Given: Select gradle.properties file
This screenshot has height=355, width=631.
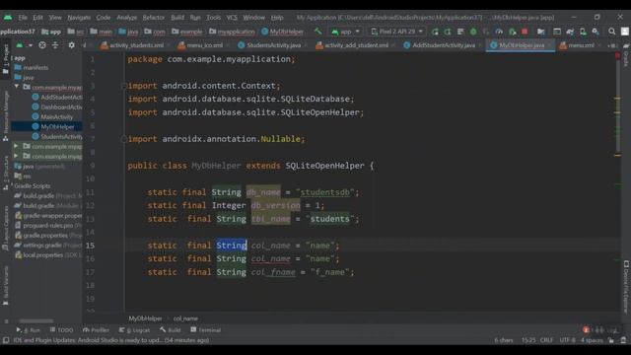Looking at the screenshot, I should coord(45,236).
